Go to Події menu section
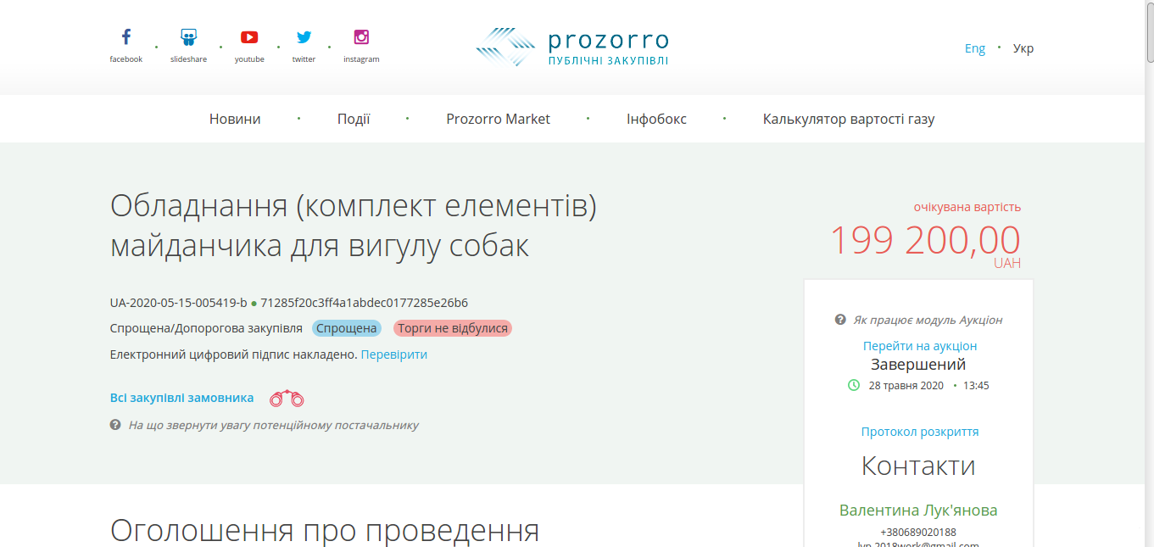The height and width of the screenshot is (547, 1154). pos(354,119)
